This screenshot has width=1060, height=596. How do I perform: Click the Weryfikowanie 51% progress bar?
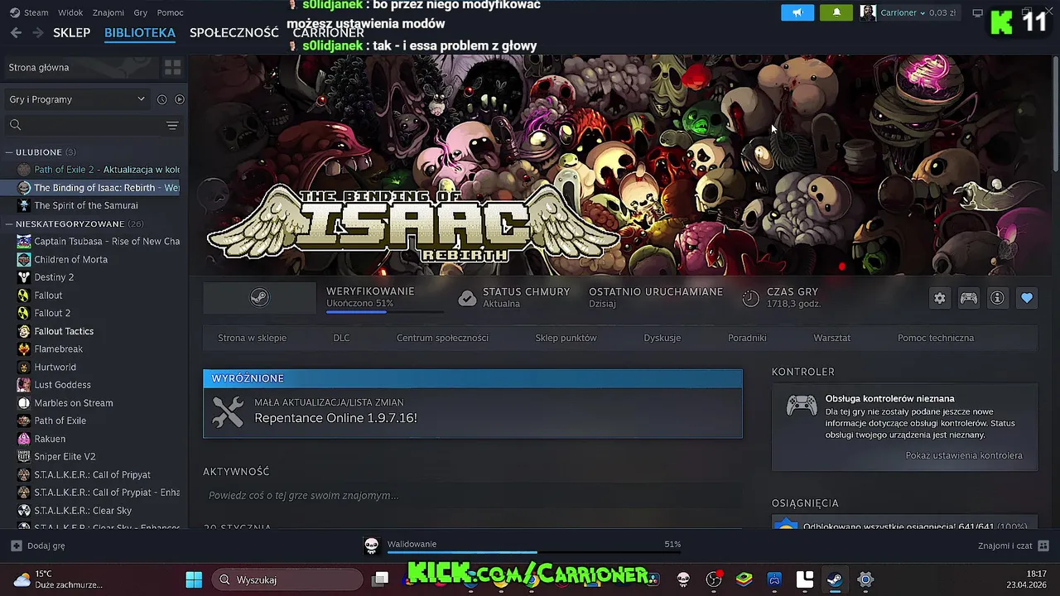385,311
